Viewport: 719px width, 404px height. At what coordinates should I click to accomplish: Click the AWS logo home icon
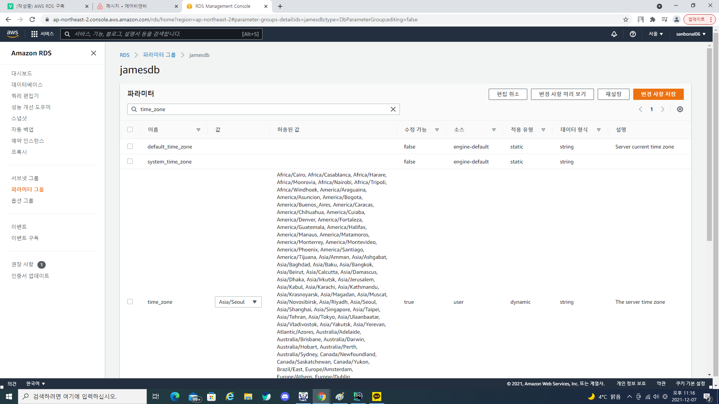[13, 34]
